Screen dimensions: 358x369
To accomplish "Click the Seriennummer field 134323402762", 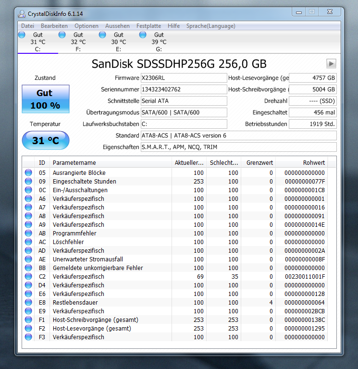I will point(184,89).
